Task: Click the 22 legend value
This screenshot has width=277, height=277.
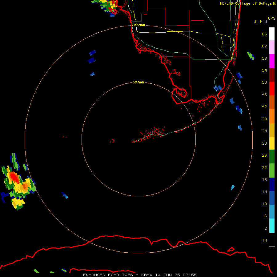Action: click(264, 168)
